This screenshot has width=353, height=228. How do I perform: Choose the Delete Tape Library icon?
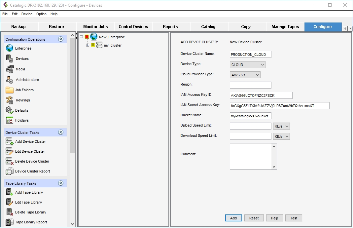10,212
